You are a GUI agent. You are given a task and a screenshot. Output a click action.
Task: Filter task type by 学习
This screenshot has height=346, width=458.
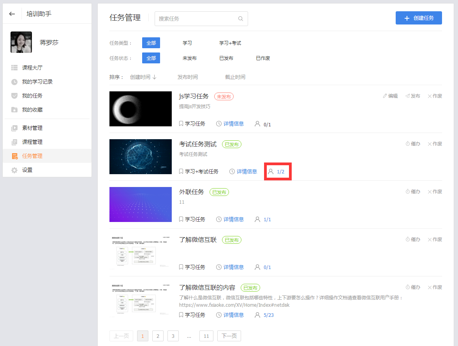pyautogui.click(x=187, y=43)
